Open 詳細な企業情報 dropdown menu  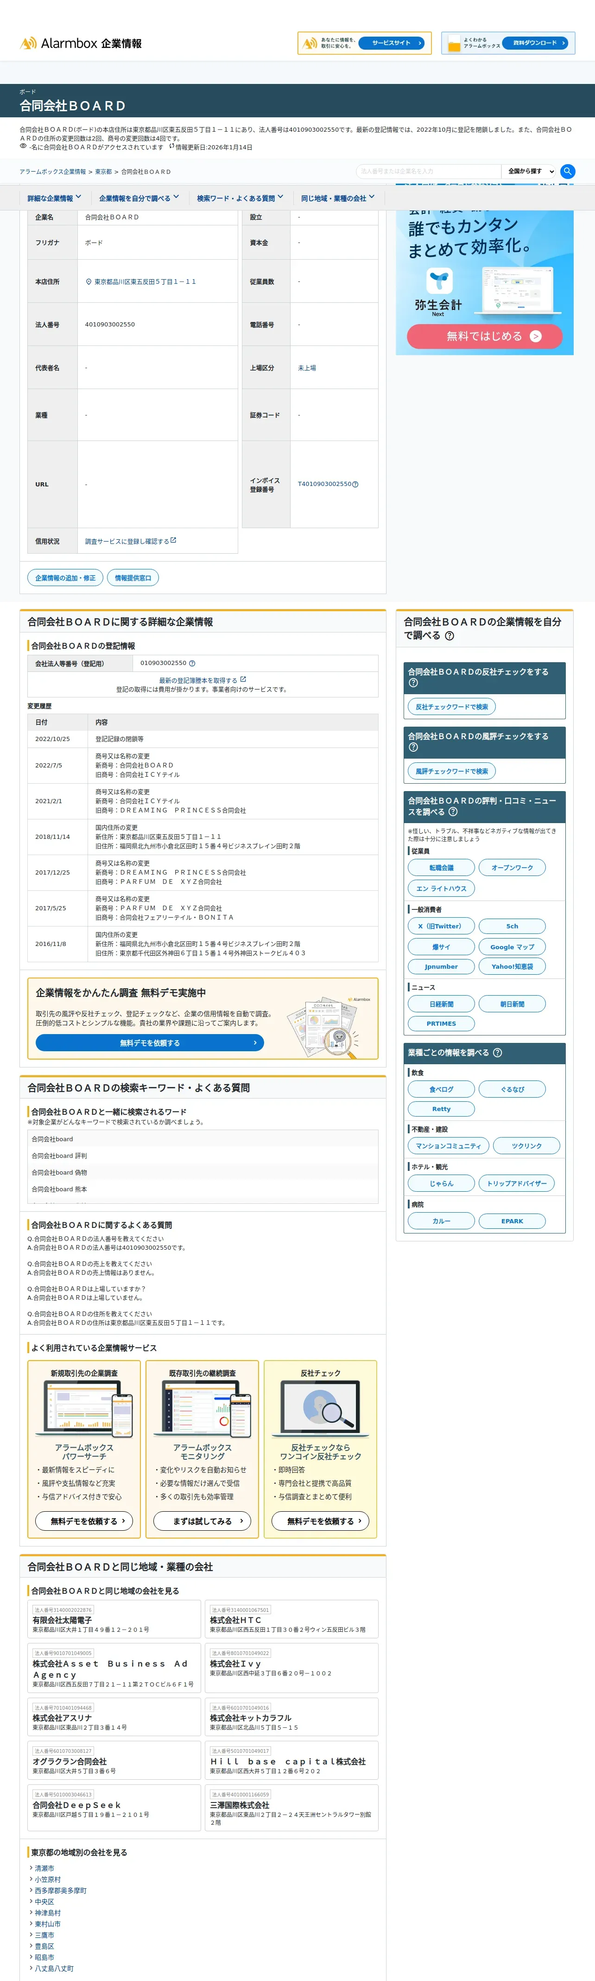pyautogui.click(x=54, y=198)
